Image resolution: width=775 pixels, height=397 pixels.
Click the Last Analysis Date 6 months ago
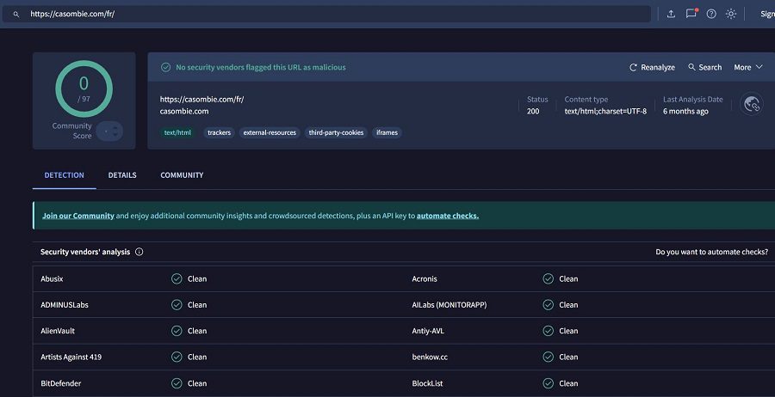click(x=685, y=111)
